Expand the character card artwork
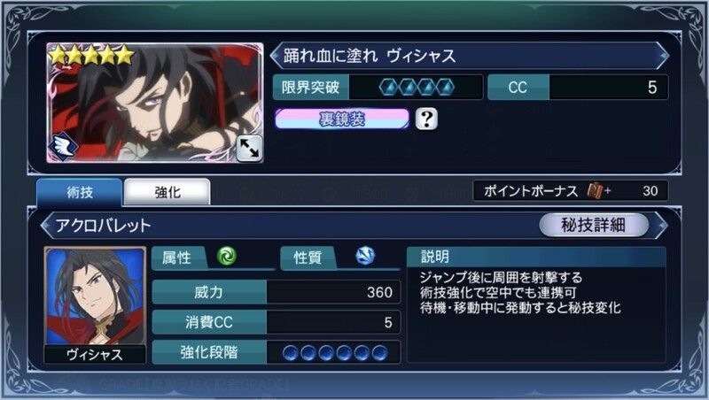Screen dimensions: 709x400 249,149
